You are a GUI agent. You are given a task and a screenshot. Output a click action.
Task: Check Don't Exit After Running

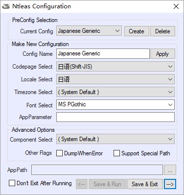tap(12, 183)
